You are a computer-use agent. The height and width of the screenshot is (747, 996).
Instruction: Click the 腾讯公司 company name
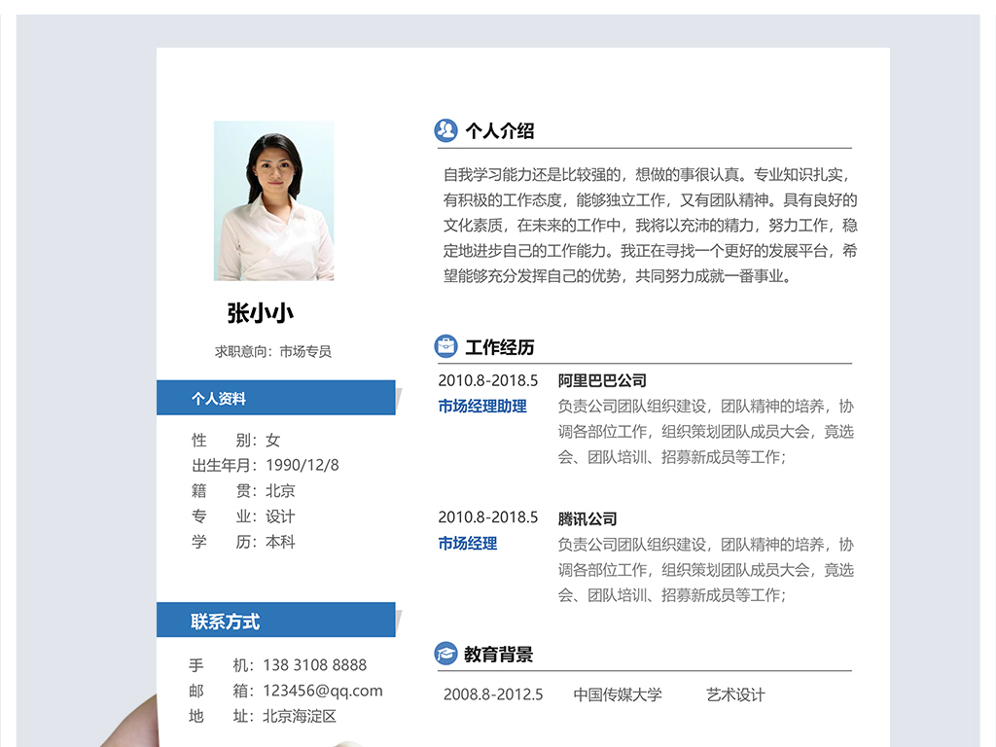(x=587, y=518)
